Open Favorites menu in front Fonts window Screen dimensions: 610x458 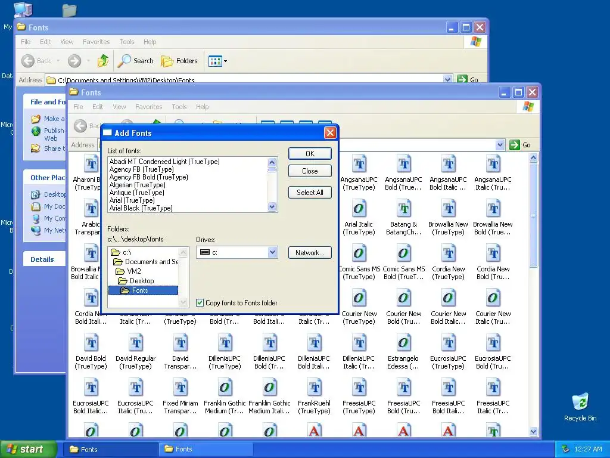148,107
